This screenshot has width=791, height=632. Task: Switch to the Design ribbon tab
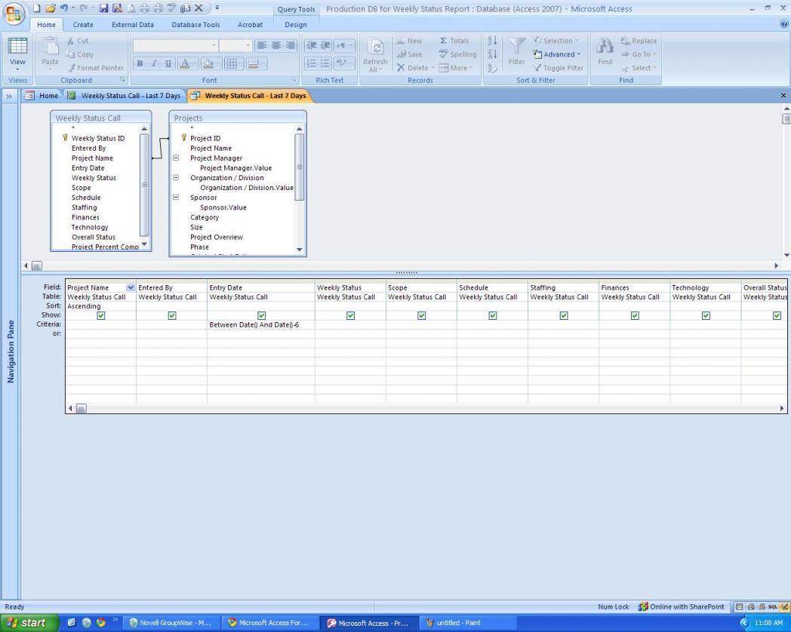[x=296, y=24]
